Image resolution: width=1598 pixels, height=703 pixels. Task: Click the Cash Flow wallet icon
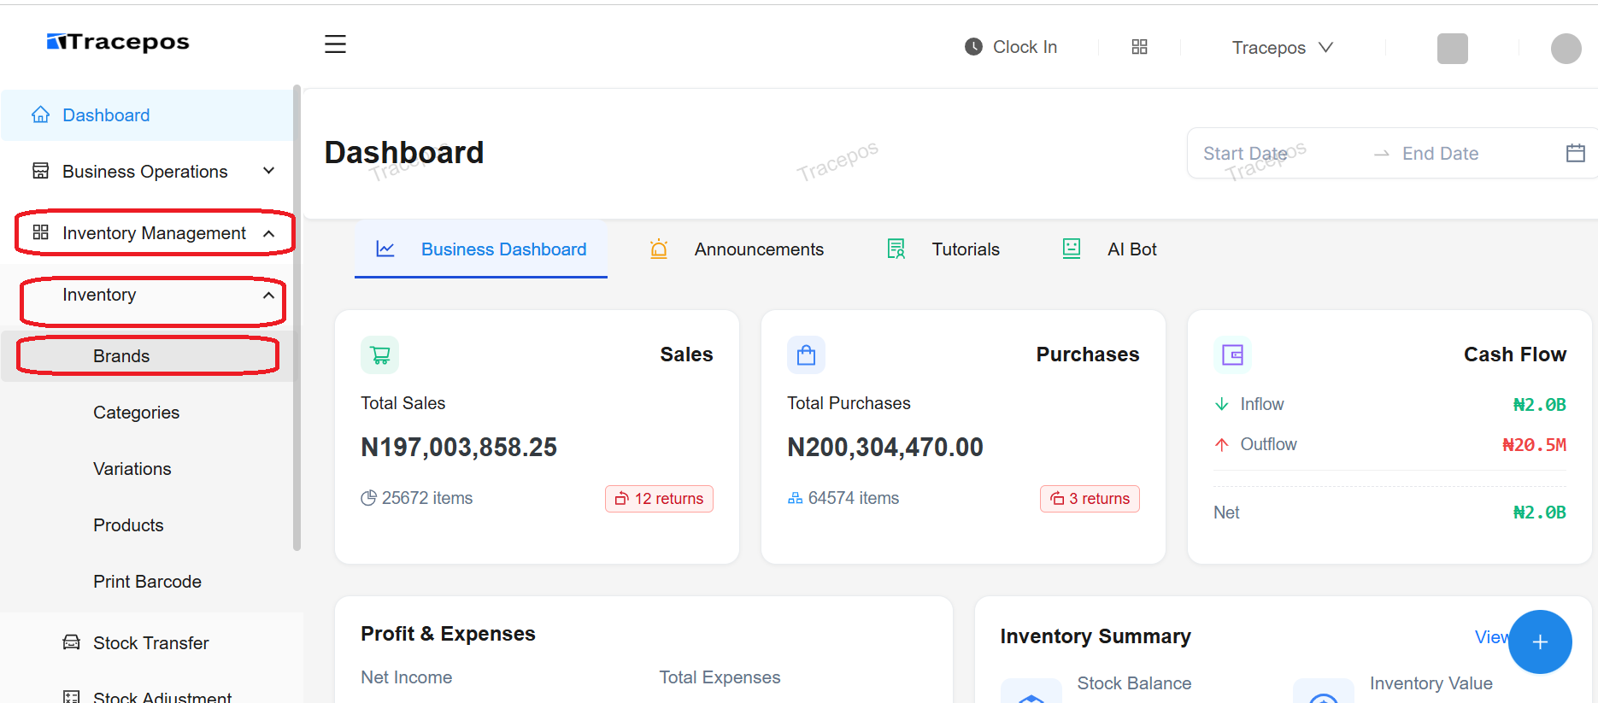pos(1232,354)
